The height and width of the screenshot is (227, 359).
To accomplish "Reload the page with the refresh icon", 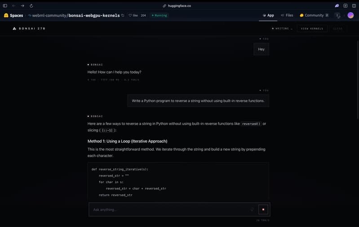I will point(31,6).
